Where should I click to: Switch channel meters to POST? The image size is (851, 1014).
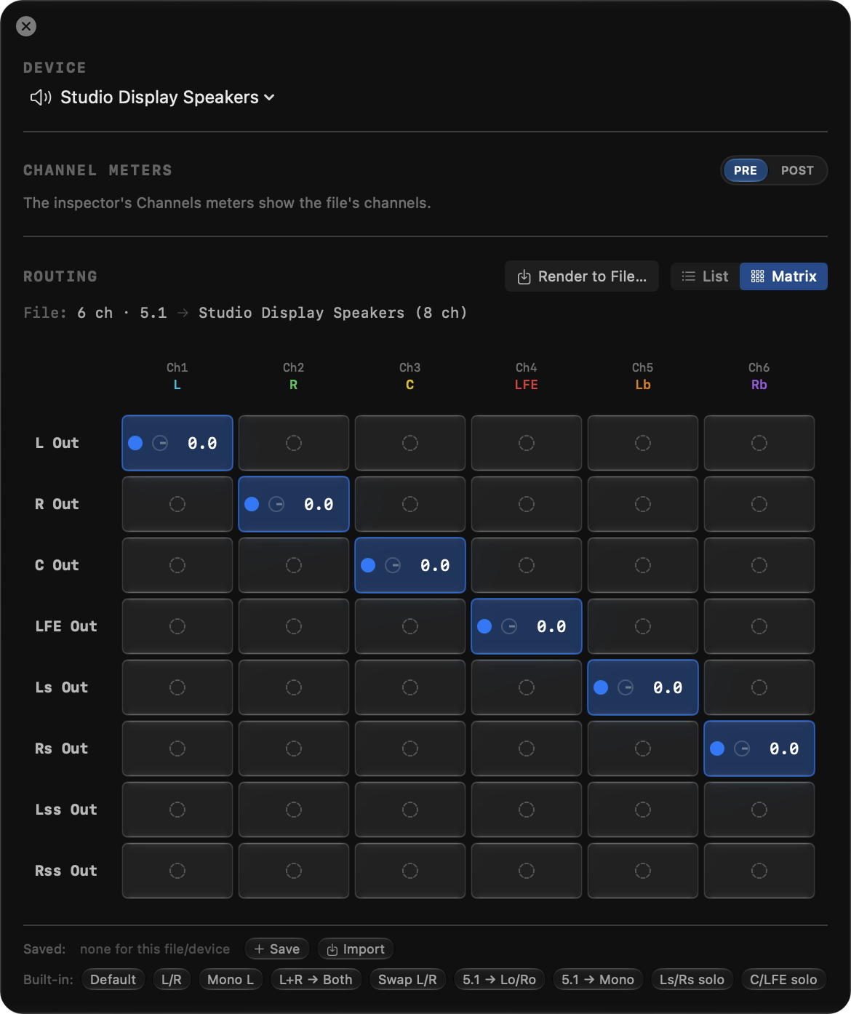[x=797, y=170]
